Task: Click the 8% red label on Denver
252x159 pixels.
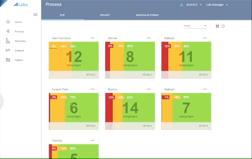Action: [110, 46]
